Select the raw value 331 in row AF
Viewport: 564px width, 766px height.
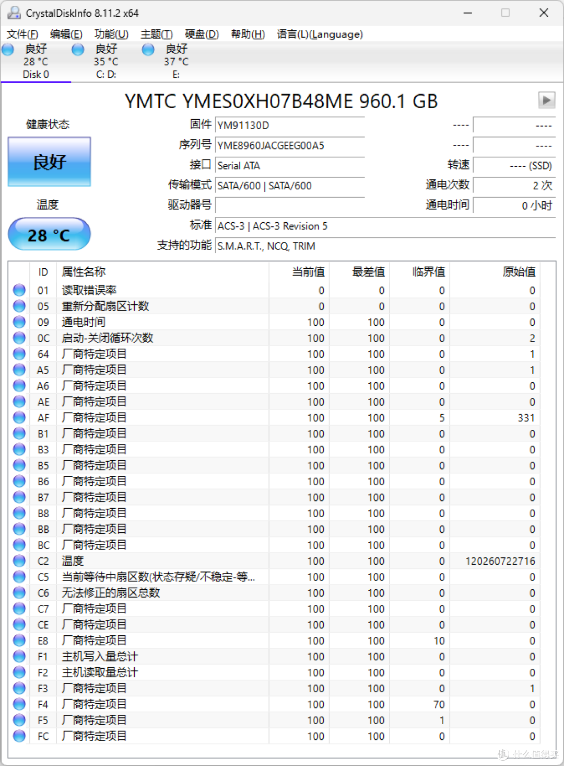tap(526, 418)
